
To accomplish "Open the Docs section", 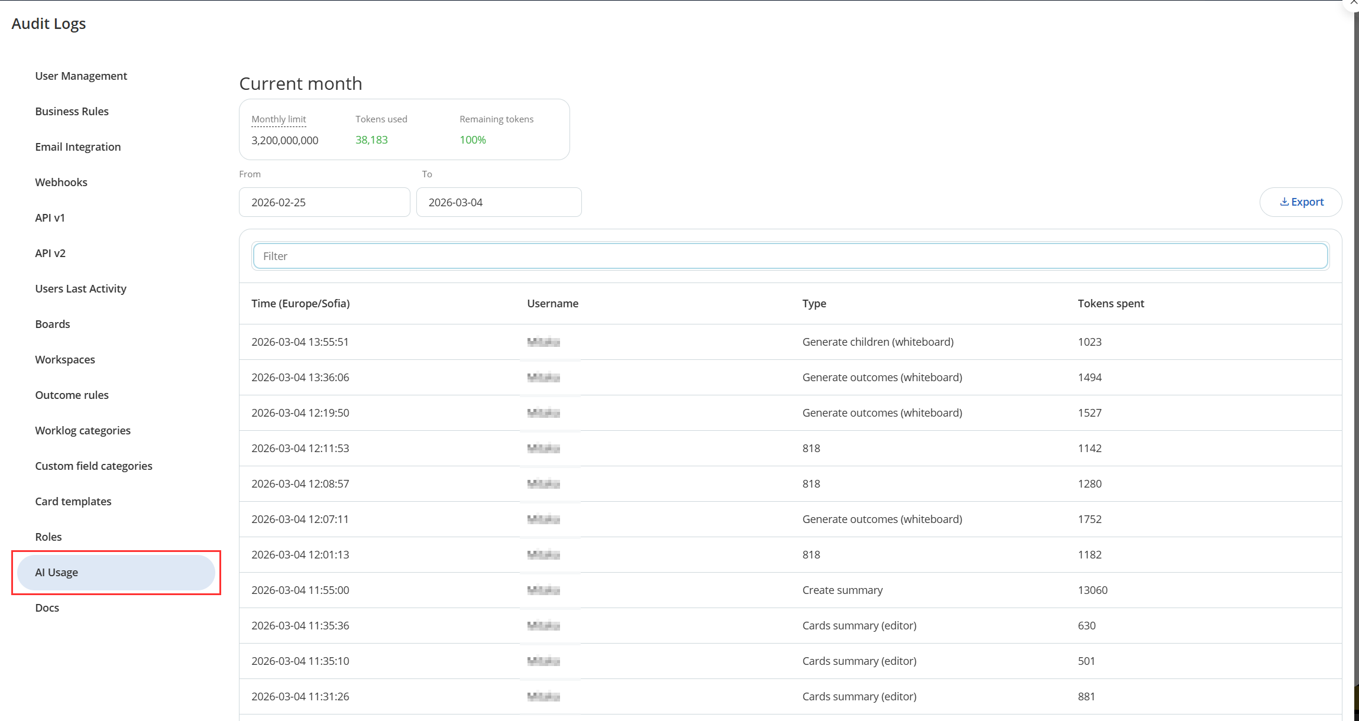I will coord(47,608).
